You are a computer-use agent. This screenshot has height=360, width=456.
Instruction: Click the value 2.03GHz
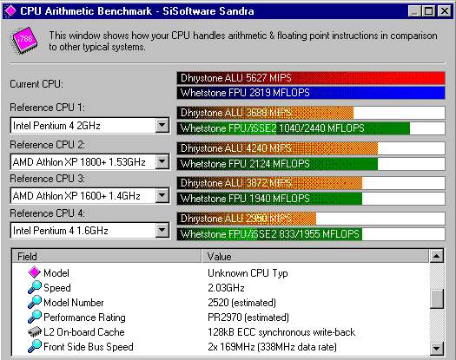[226, 288]
